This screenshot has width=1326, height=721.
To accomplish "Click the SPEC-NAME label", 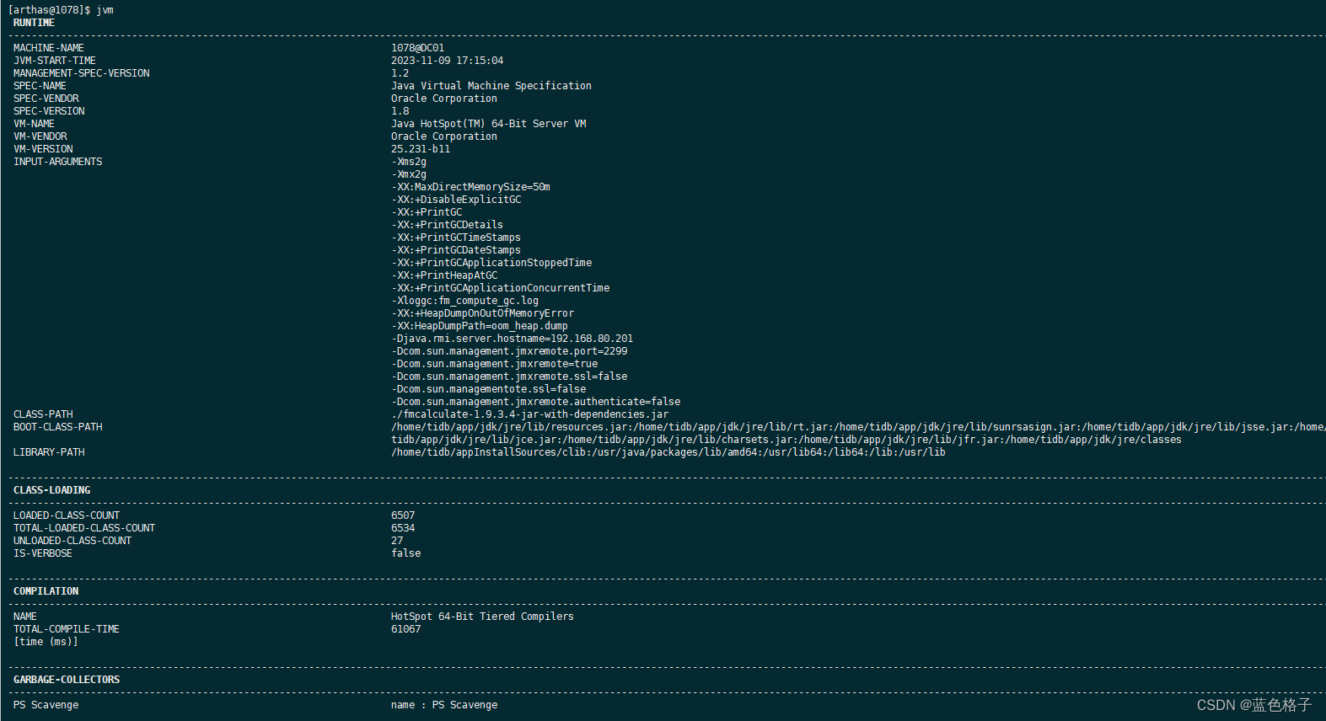I will (40, 86).
